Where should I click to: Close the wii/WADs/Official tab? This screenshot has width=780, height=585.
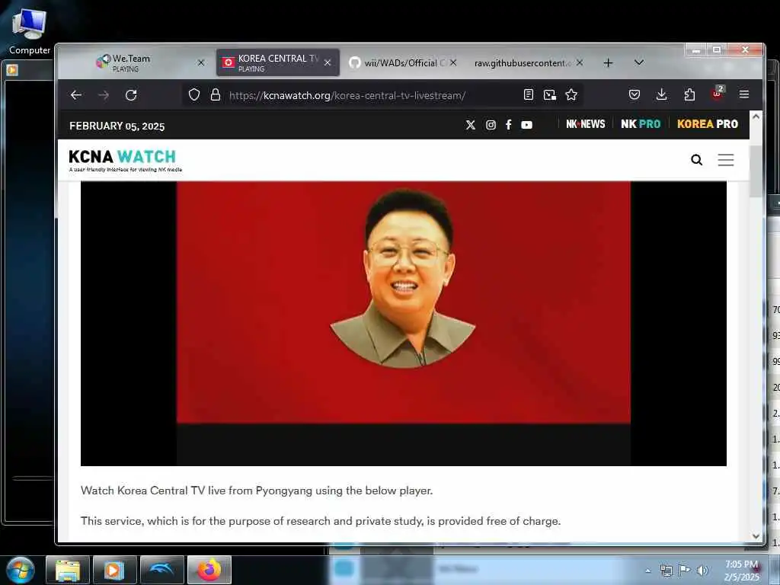453,62
